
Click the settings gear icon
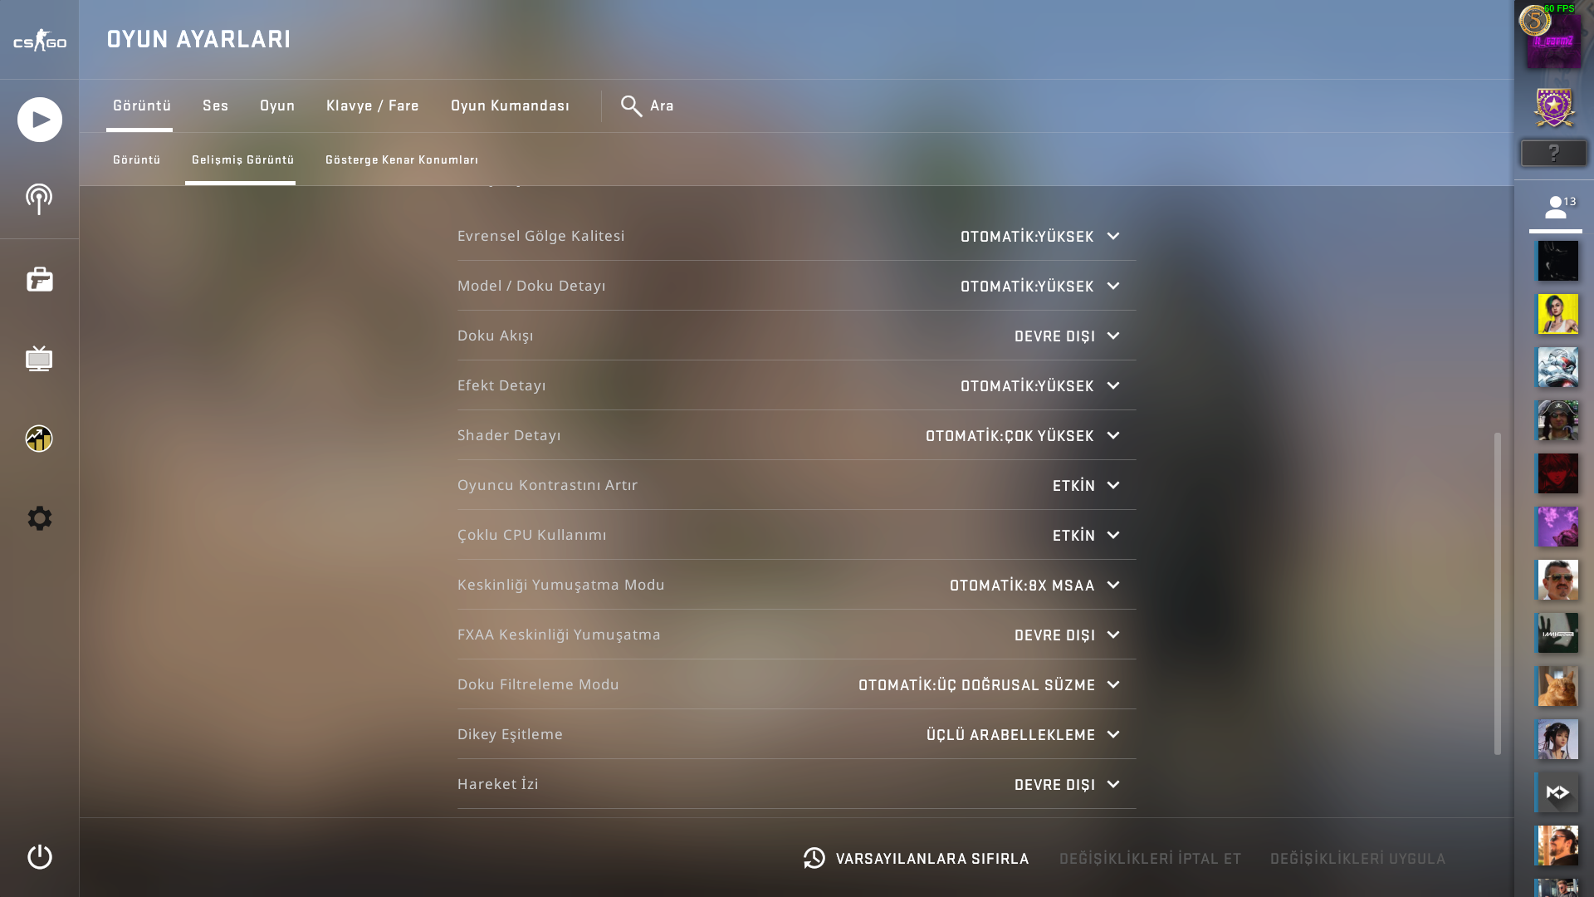coord(39,518)
